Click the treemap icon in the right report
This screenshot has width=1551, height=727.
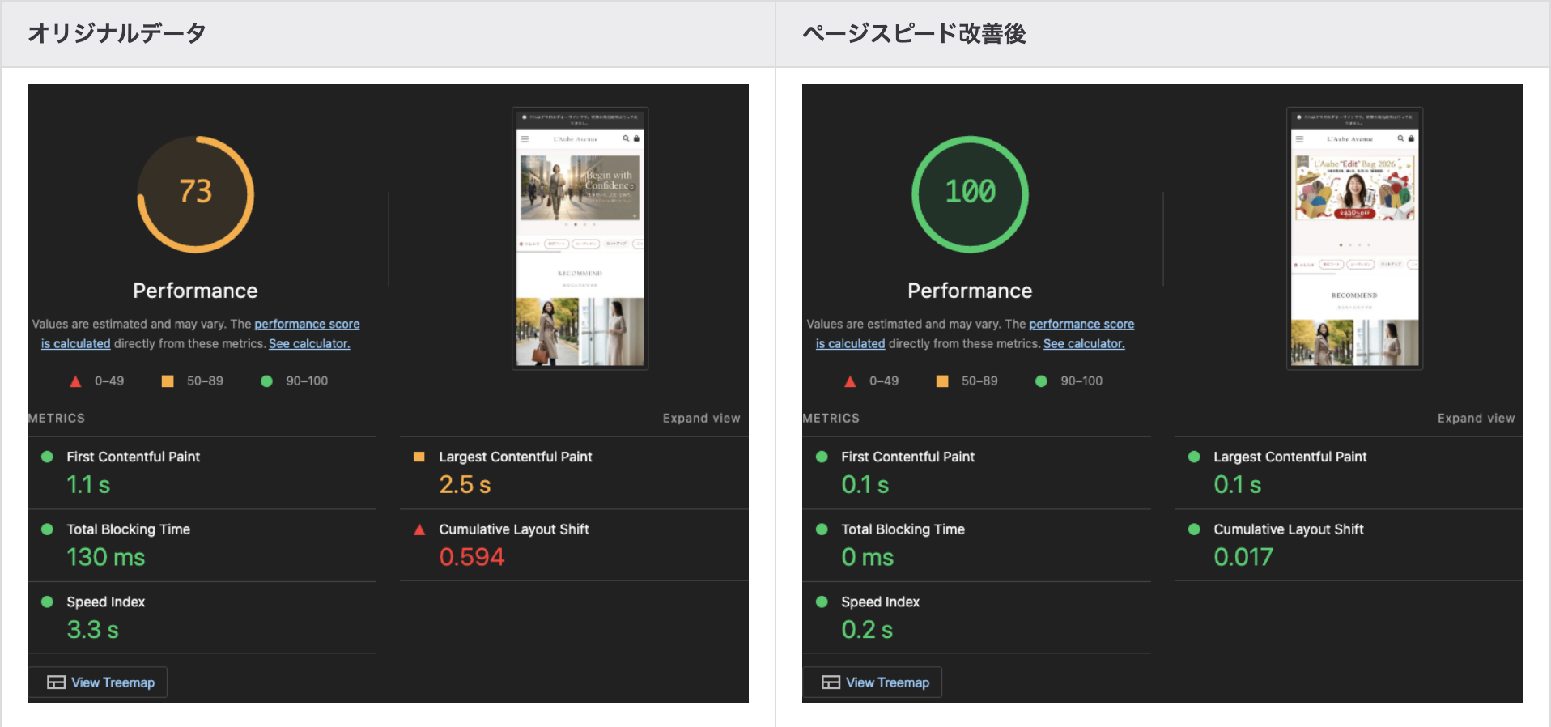click(x=831, y=682)
